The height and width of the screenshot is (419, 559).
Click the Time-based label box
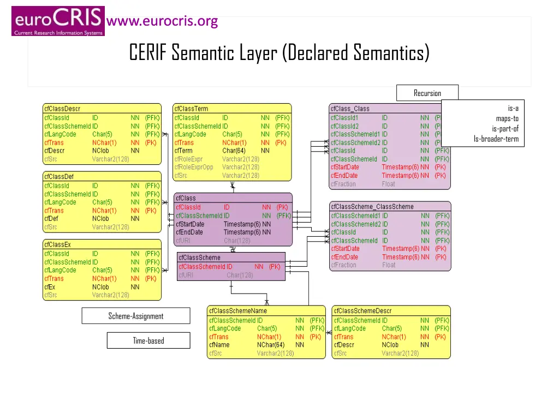pos(148,340)
